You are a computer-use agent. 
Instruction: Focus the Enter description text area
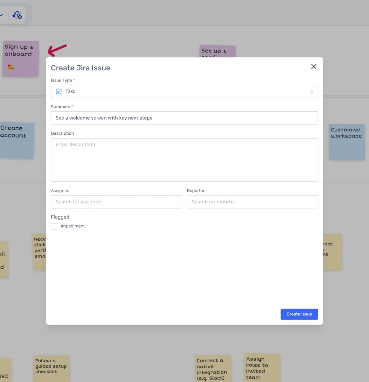coord(184,160)
